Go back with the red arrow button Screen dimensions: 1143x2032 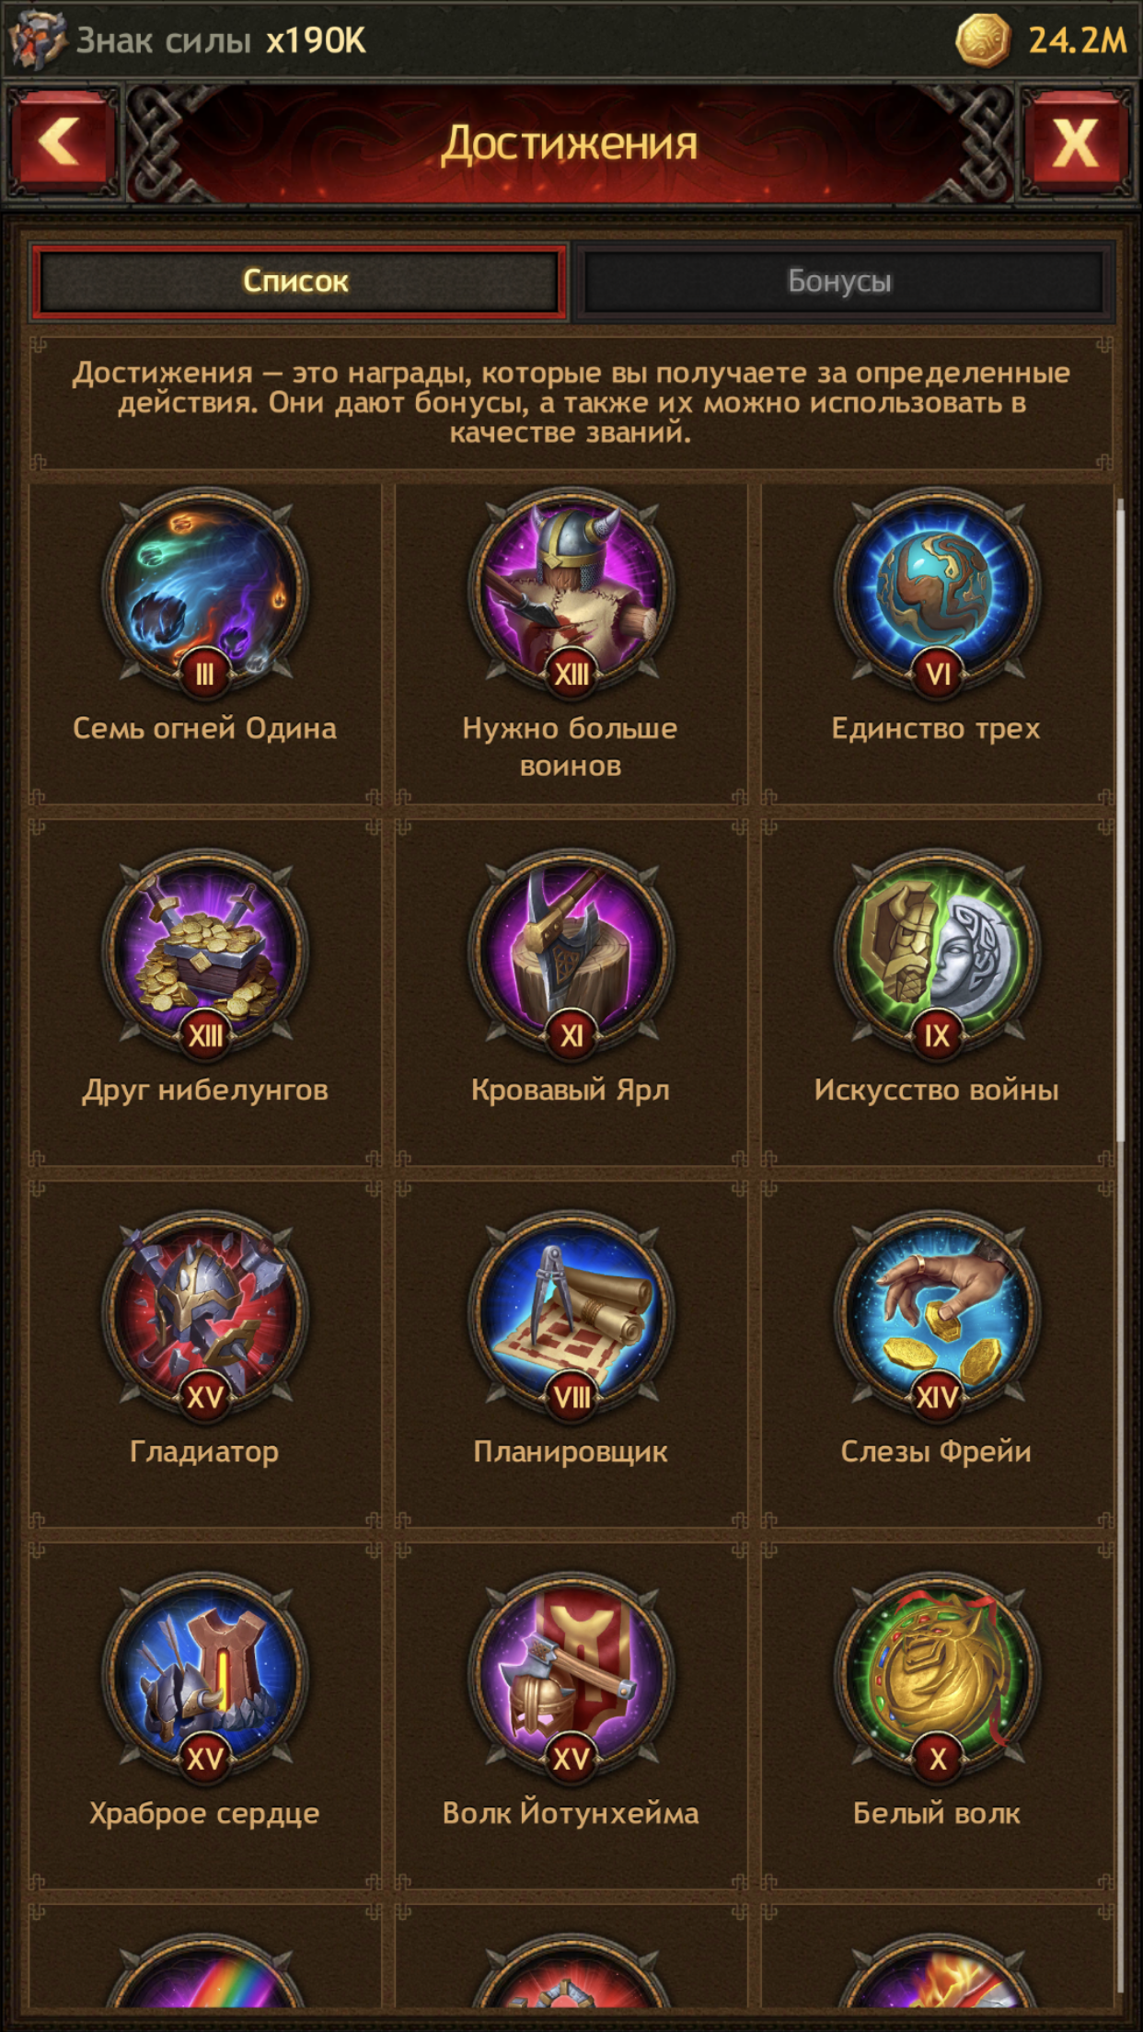point(62,143)
